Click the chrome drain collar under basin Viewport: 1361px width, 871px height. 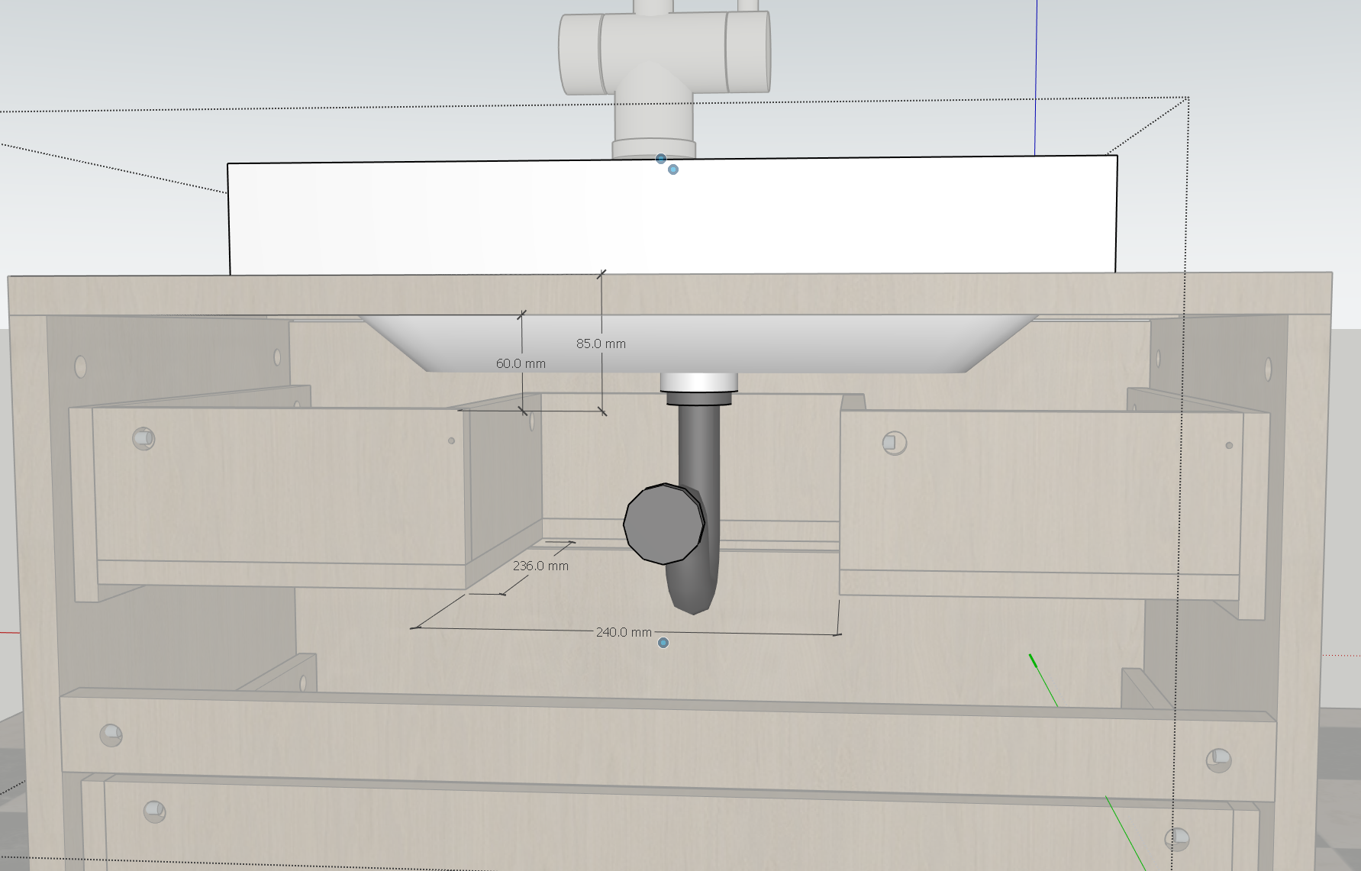pyautogui.click(x=698, y=382)
